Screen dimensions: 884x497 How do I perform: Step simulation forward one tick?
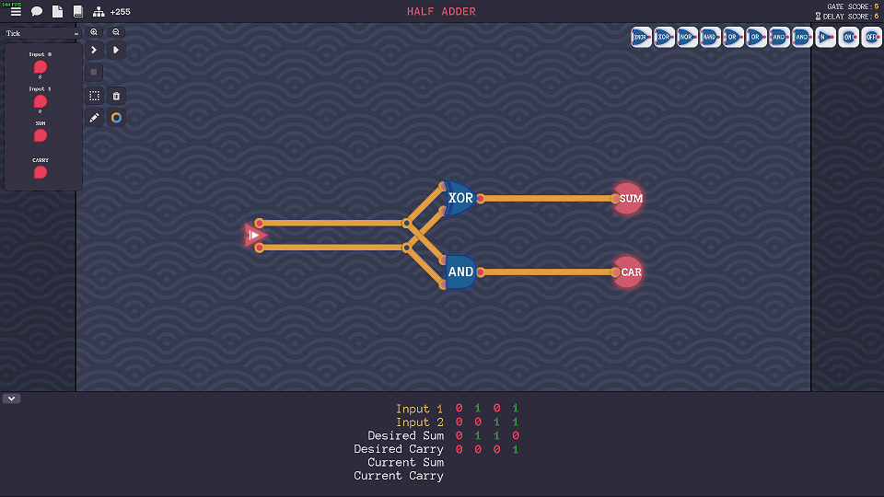tap(94, 50)
